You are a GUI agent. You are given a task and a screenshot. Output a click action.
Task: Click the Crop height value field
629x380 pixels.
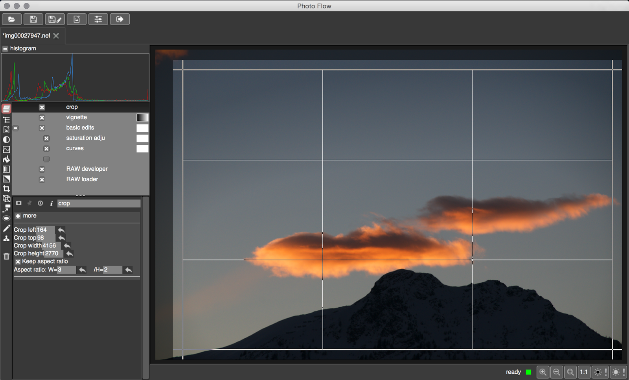[54, 253]
